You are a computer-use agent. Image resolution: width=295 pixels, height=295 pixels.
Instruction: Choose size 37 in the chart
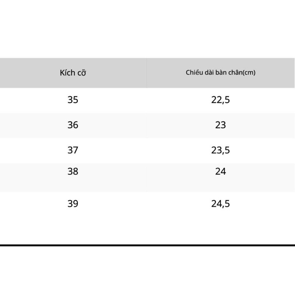tap(73, 150)
